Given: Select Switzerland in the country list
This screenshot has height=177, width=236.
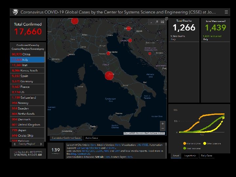Looking at the screenshot, I should [27, 98].
